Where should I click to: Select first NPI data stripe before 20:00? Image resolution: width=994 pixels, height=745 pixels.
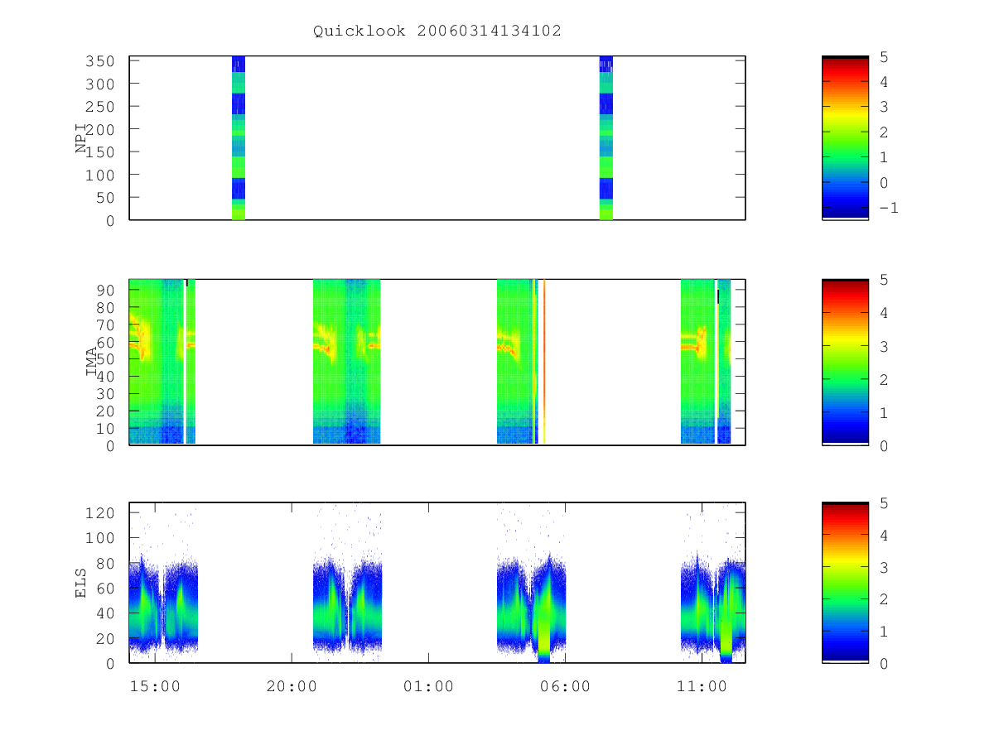(239, 137)
